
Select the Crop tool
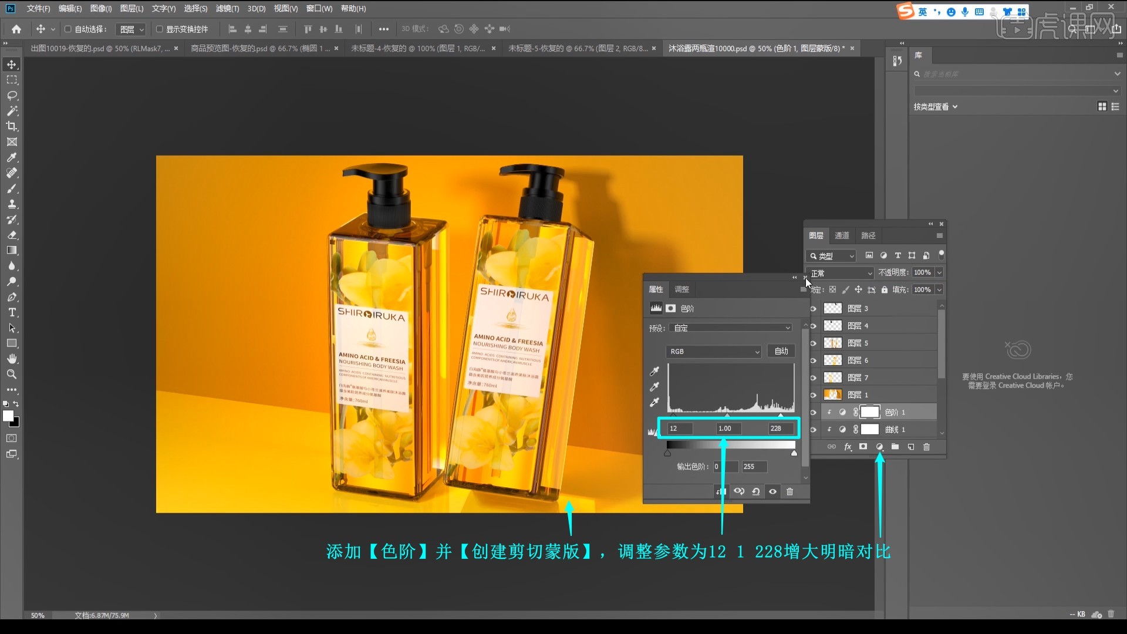12,126
